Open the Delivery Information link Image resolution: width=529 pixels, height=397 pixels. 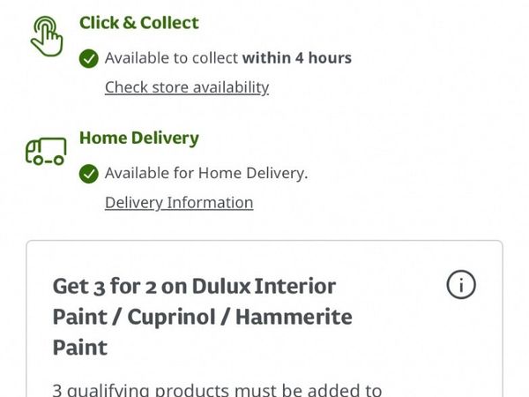[x=179, y=202]
